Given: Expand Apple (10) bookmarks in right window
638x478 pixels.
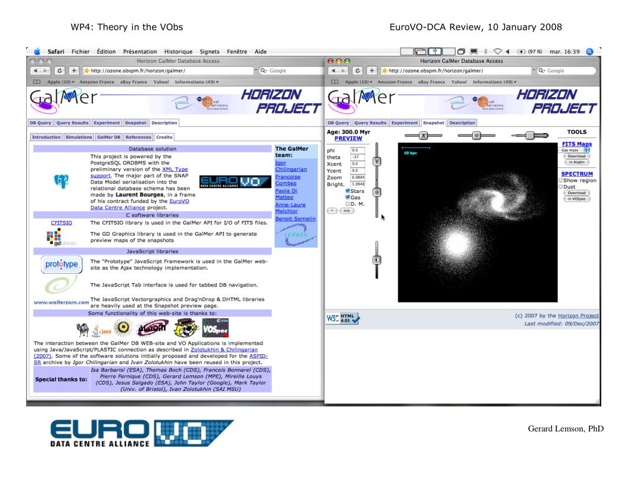Looking at the screenshot, I should point(358,82).
